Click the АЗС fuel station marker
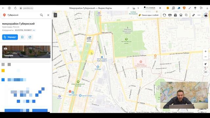This screenshot has width=210, height=118. (x=155, y=56)
